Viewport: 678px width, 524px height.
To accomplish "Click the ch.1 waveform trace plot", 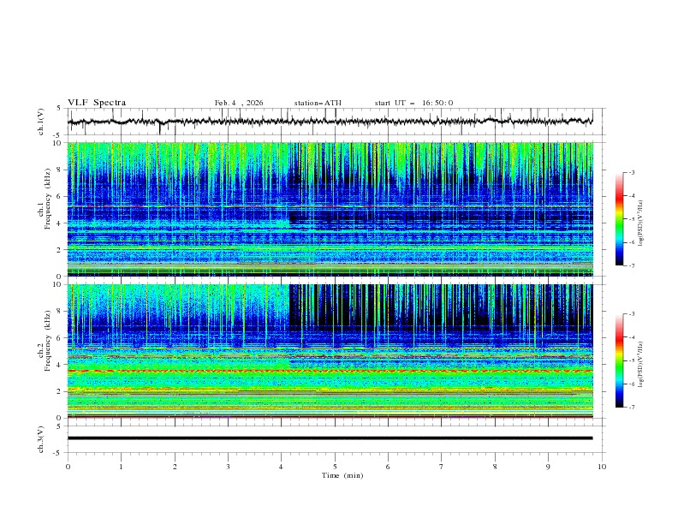I will (x=330, y=122).
